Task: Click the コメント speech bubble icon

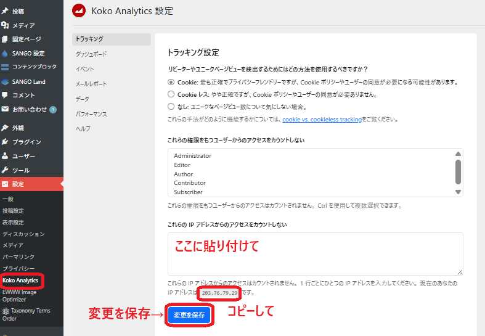Action: pos(6,96)
